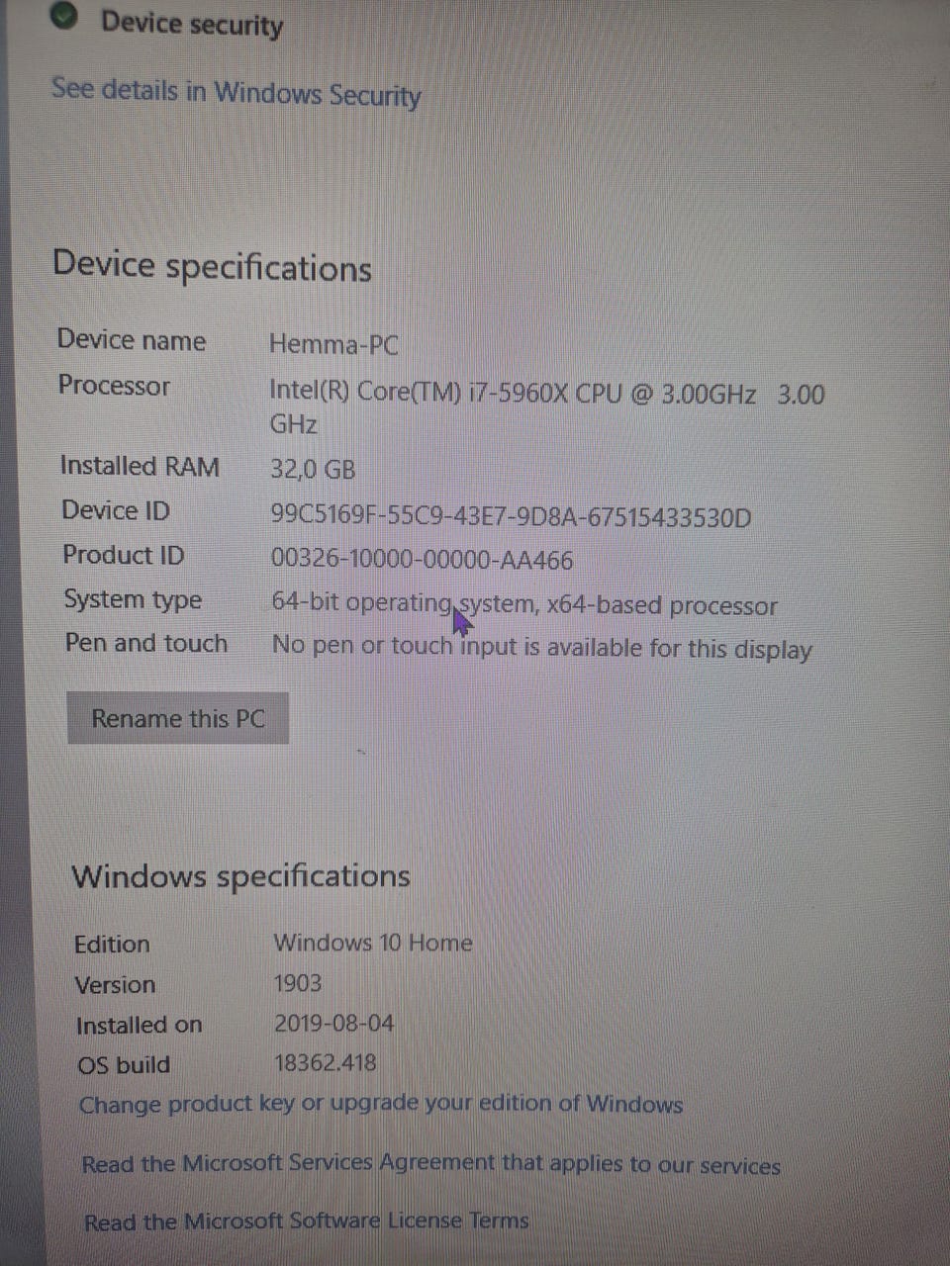Viewport: 950px width, 1266px height.
Task: Select the edition value Windows 10 Home
Action: (x=373, y=943)
